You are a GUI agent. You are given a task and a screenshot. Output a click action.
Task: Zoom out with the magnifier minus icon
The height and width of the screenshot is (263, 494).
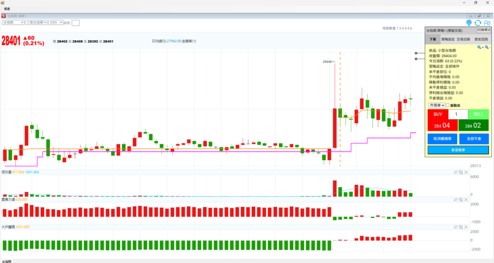pos(487,47)
